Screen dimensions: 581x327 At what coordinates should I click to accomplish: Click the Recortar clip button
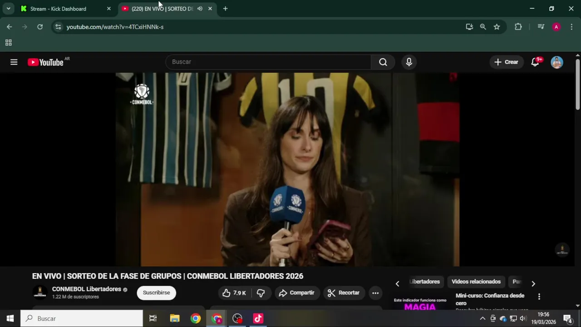coord(344,293)
